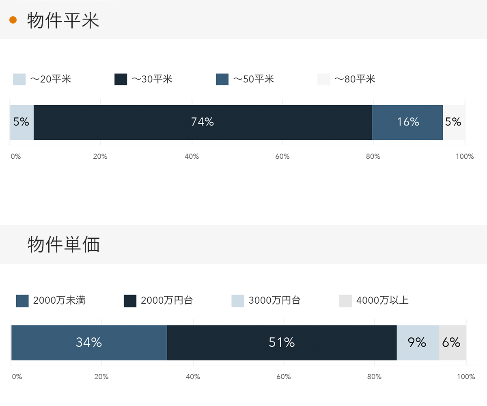Select the 51% bar segment
The width and height of the screenshot is (487, 406).
point(282,343)
